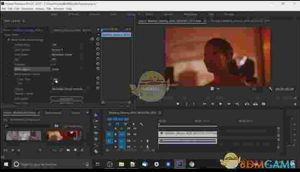Click the upper wide button in Effect Controls
The image size is (300, 172).
67,99
